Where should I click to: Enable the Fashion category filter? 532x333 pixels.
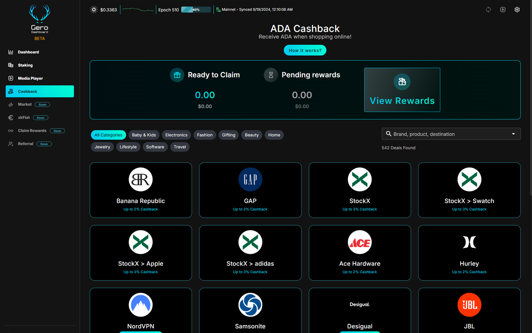(204, 135)
